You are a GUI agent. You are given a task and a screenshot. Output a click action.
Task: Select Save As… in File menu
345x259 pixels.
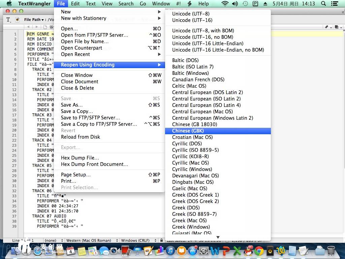click(x=72, y=105)
